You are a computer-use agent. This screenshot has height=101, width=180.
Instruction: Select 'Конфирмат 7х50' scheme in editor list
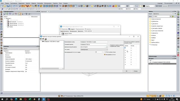pyautogui.click(x=52, y=42)
